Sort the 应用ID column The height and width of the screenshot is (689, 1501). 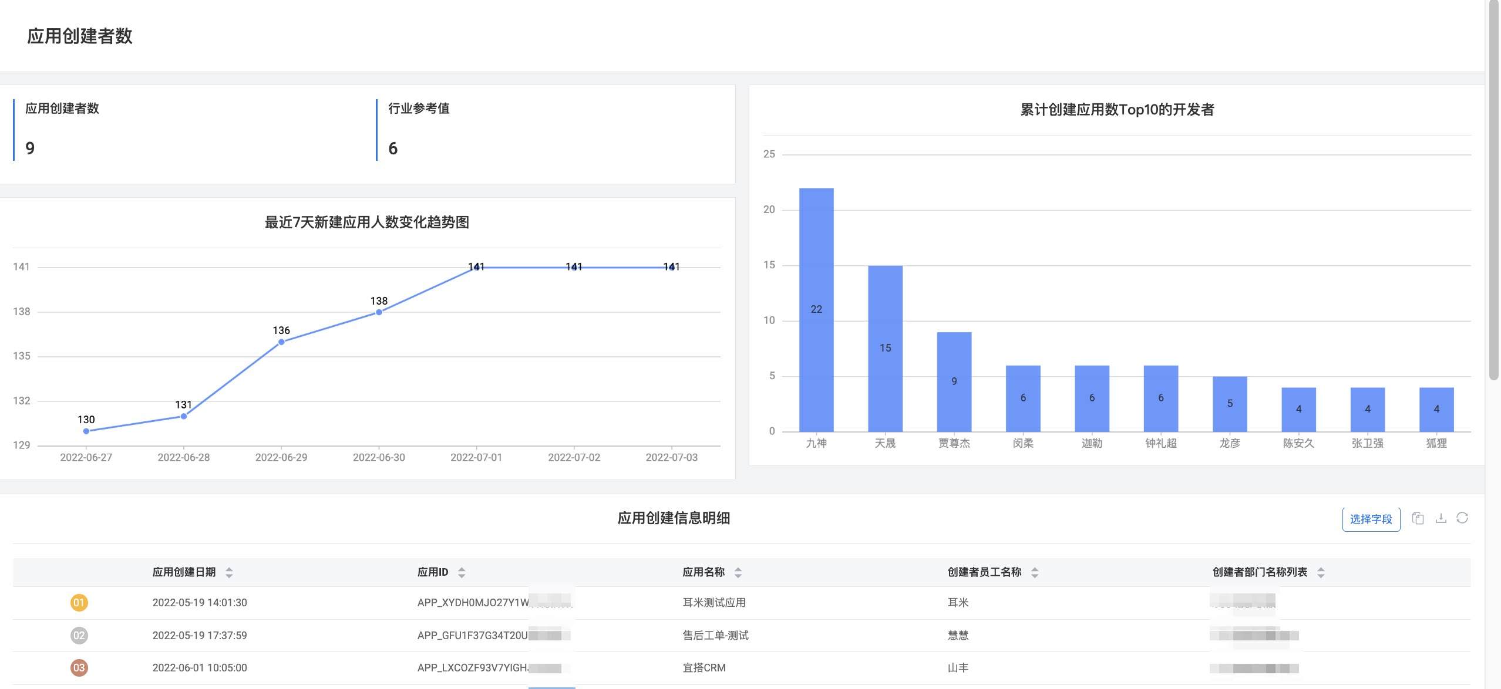click(x=462, y=573)
